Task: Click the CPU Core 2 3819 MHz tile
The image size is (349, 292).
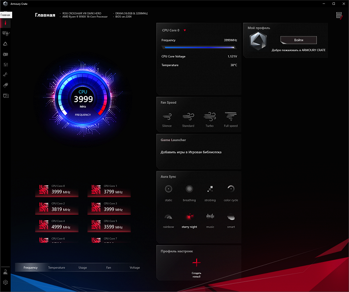Action: click(57, 208)
